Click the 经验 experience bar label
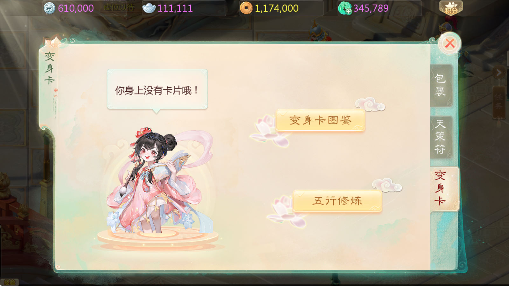This screenshot has height=286, width=509. [9, 282]
